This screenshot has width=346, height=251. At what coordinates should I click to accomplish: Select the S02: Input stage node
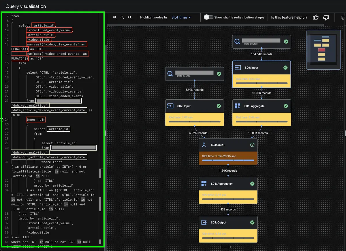(195, 113)
